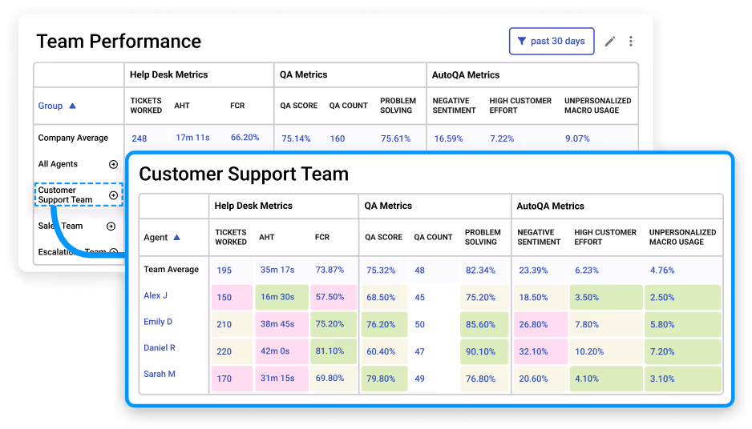The height and width of the screenshot is (429, 752).
Task: Click Company Average QA count 160
Action: click(x=338, y=138)
